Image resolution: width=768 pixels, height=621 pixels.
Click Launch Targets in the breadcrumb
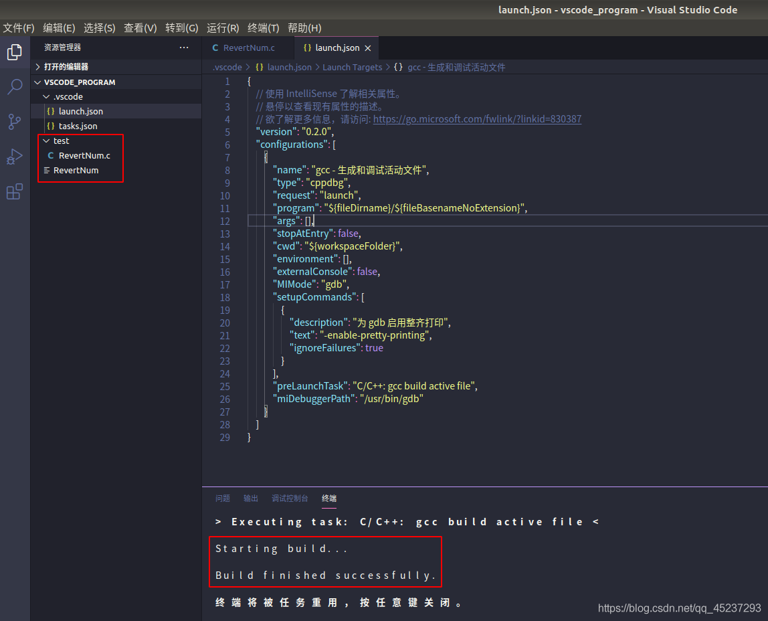(352, 68)
